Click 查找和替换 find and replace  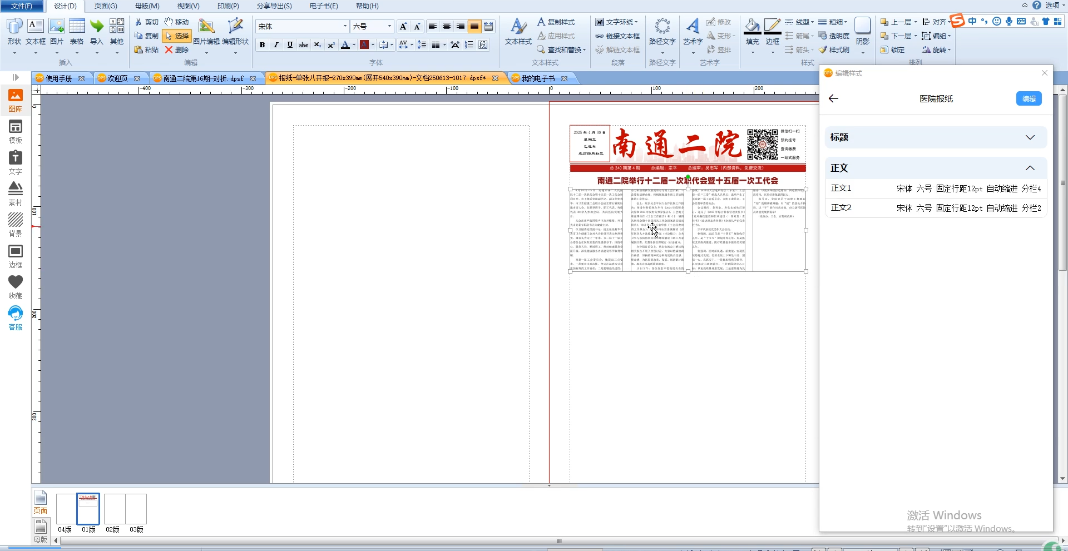tap(562, 50)
